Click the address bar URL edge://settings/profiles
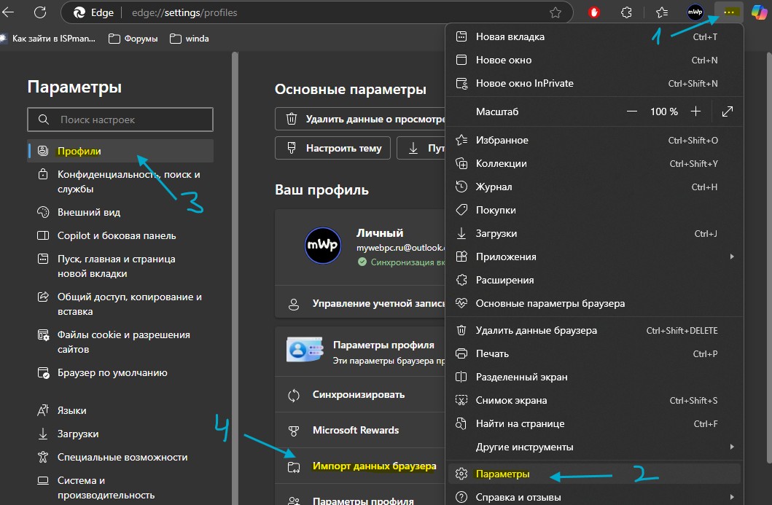 point(184,13)
